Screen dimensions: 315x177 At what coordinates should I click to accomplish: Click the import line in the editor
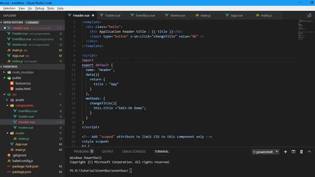[x=88, y=60]
